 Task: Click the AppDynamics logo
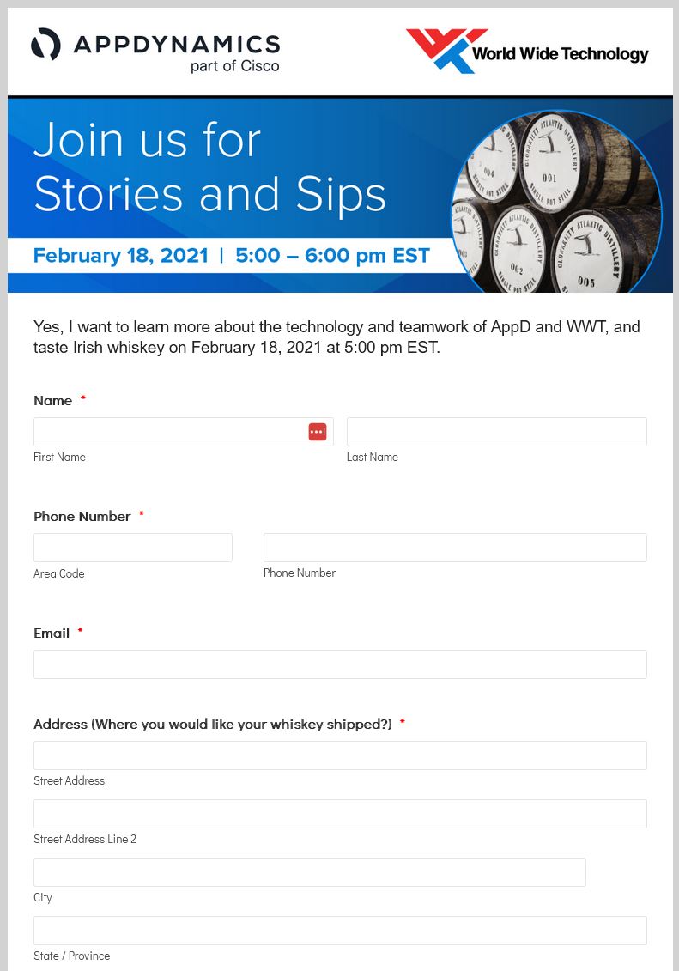pos(155,52)
